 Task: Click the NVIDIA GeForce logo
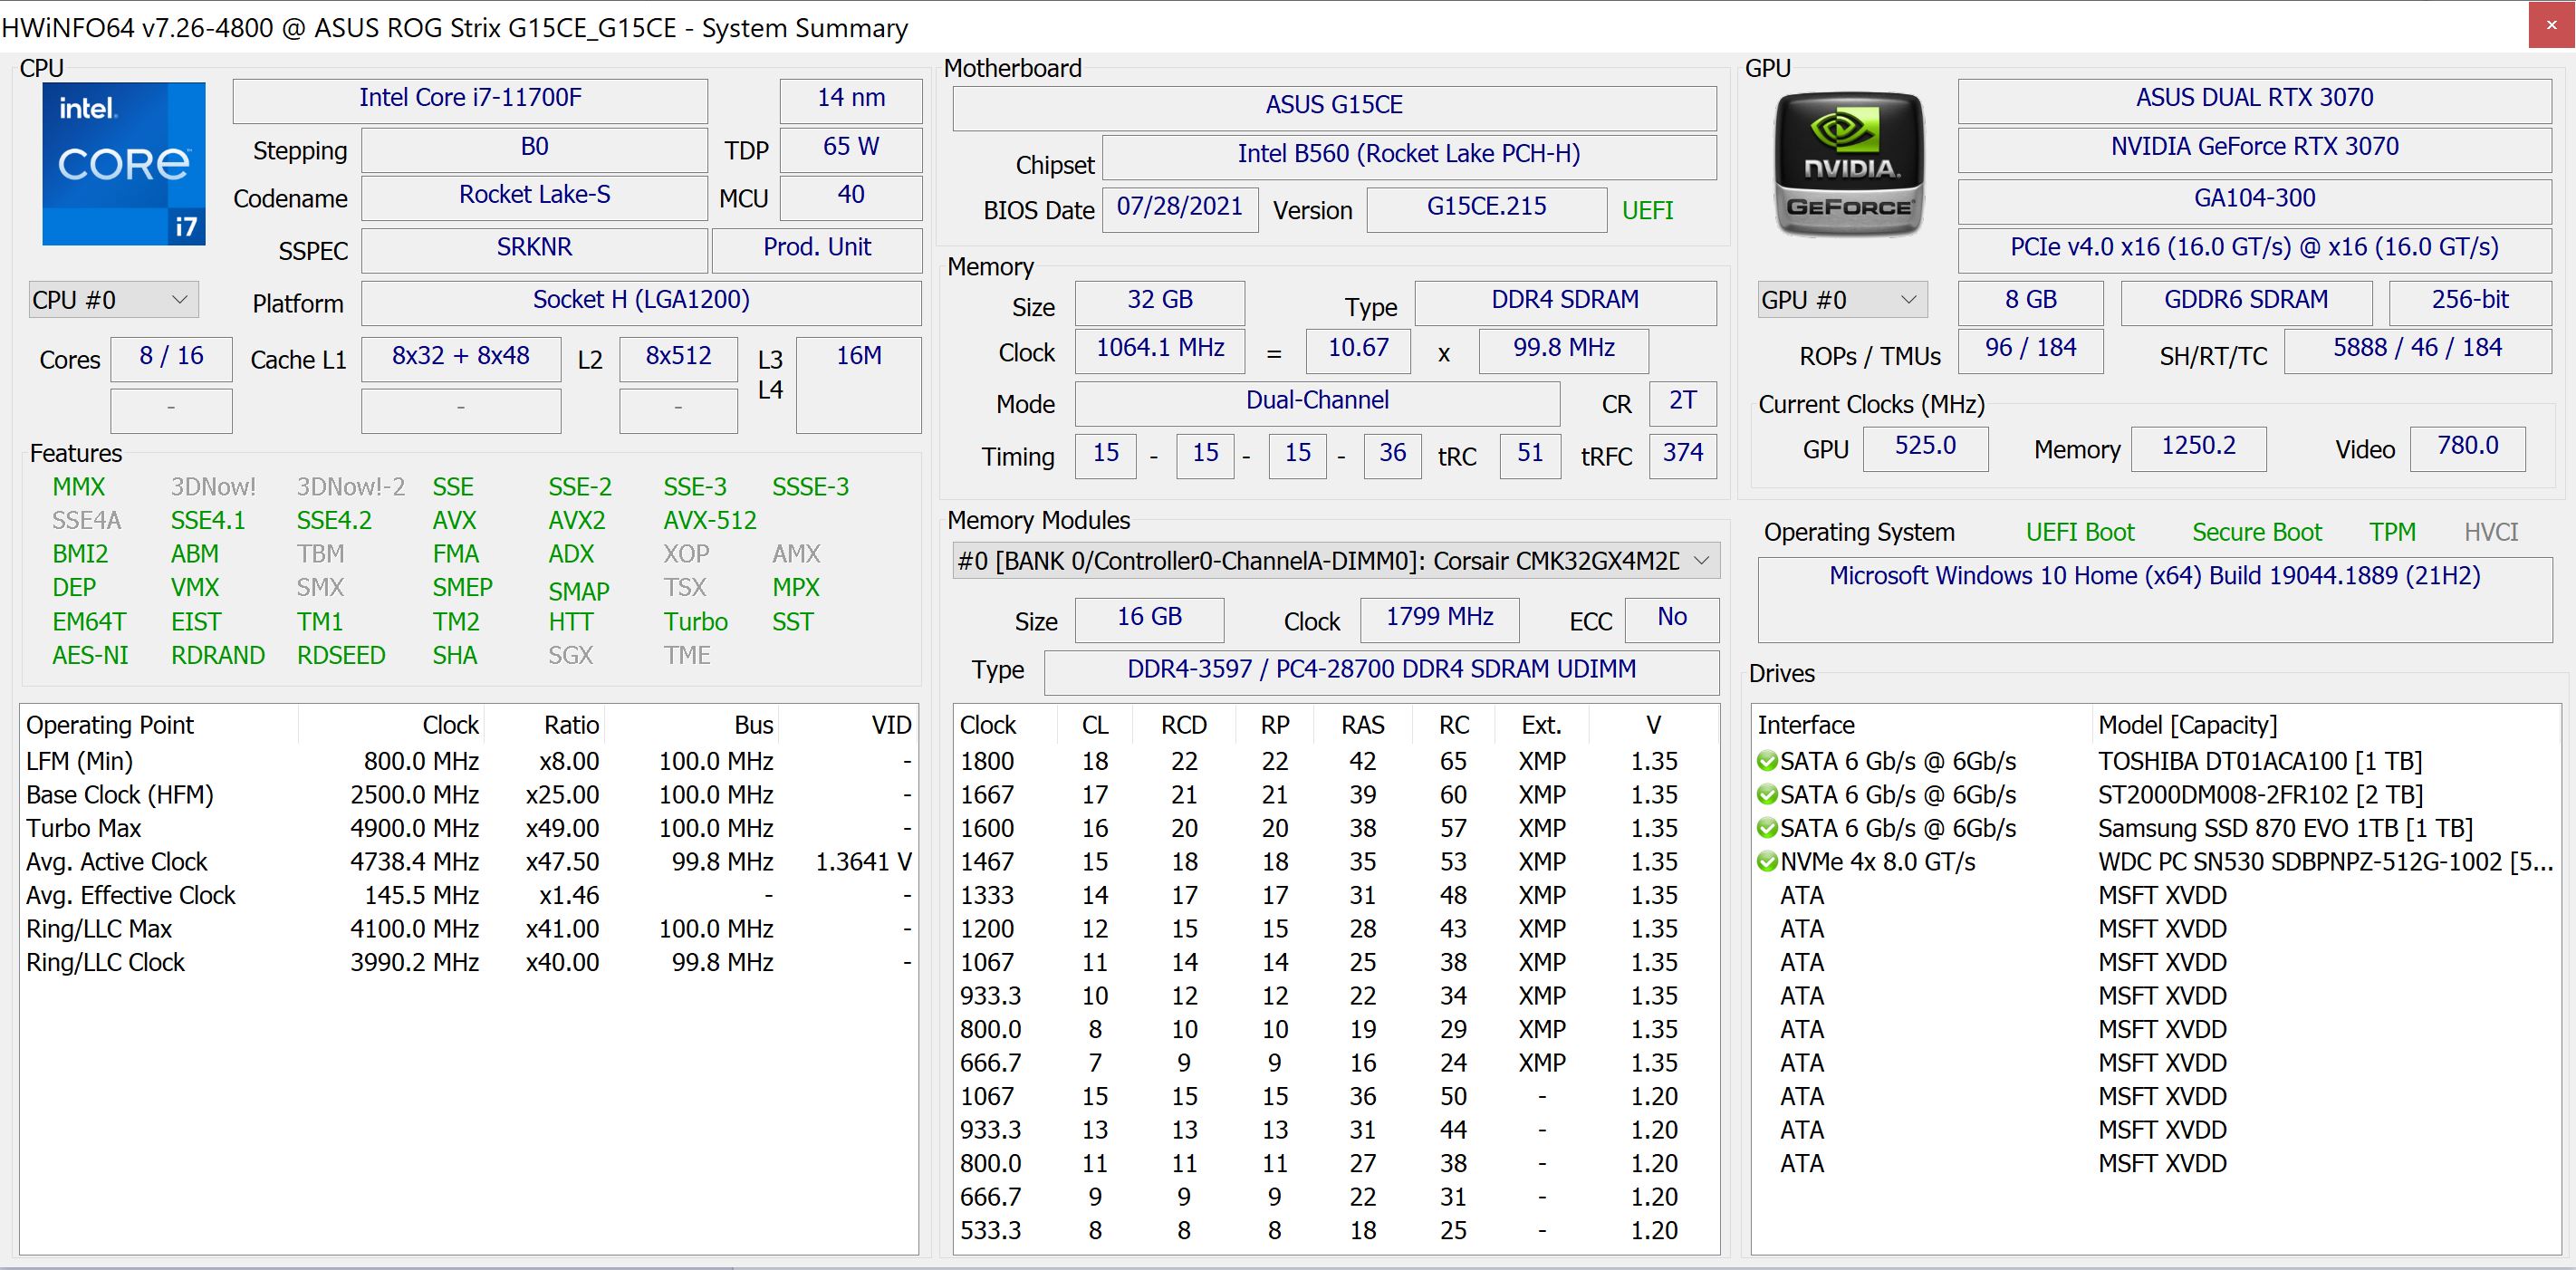1848,164
